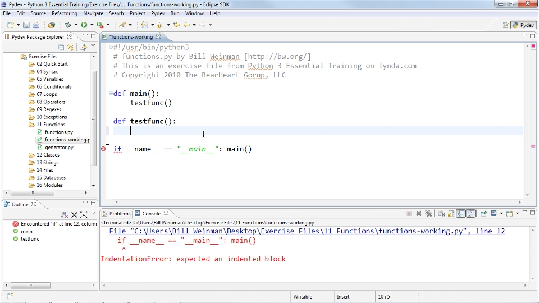Screen dimensions: 539x303
Task: Select the error entry in Outline
Action: 55,224
